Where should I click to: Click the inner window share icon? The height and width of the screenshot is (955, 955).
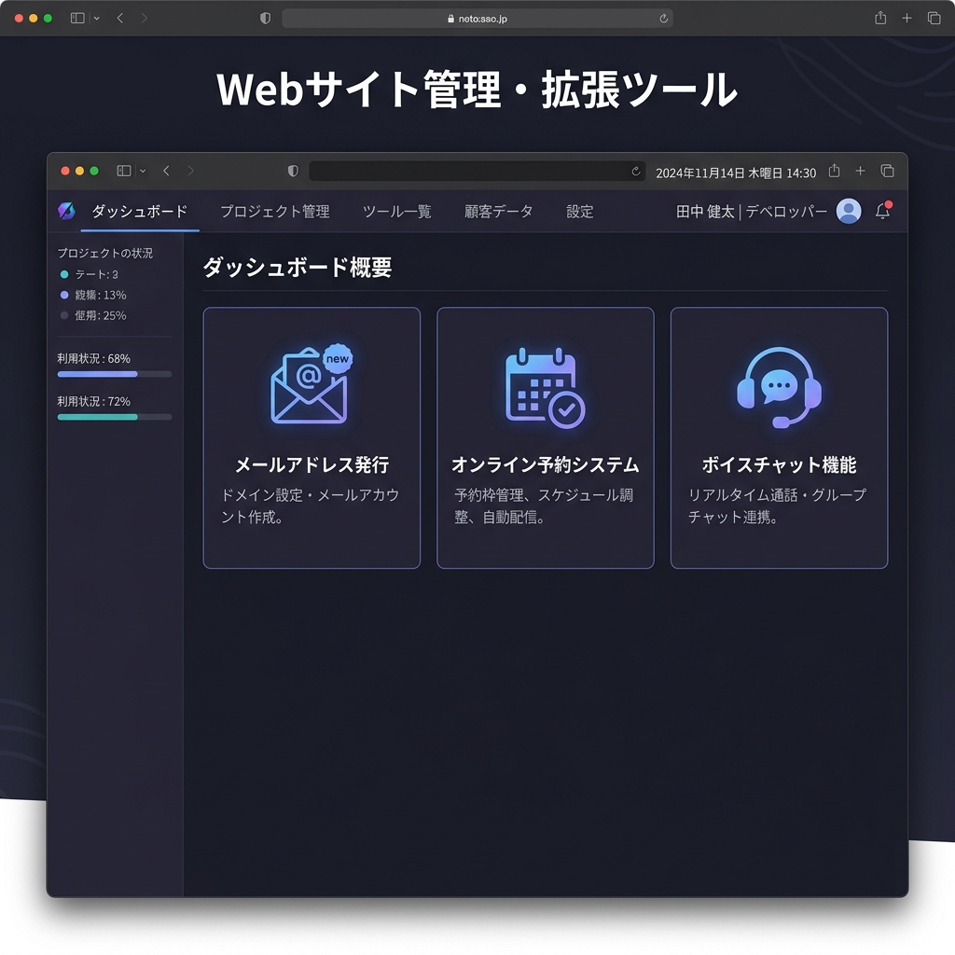pyautogui.click(x=834, y=171)
